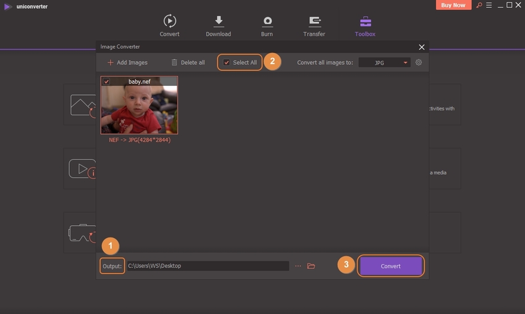Click the registration key icon

point(479,6)
